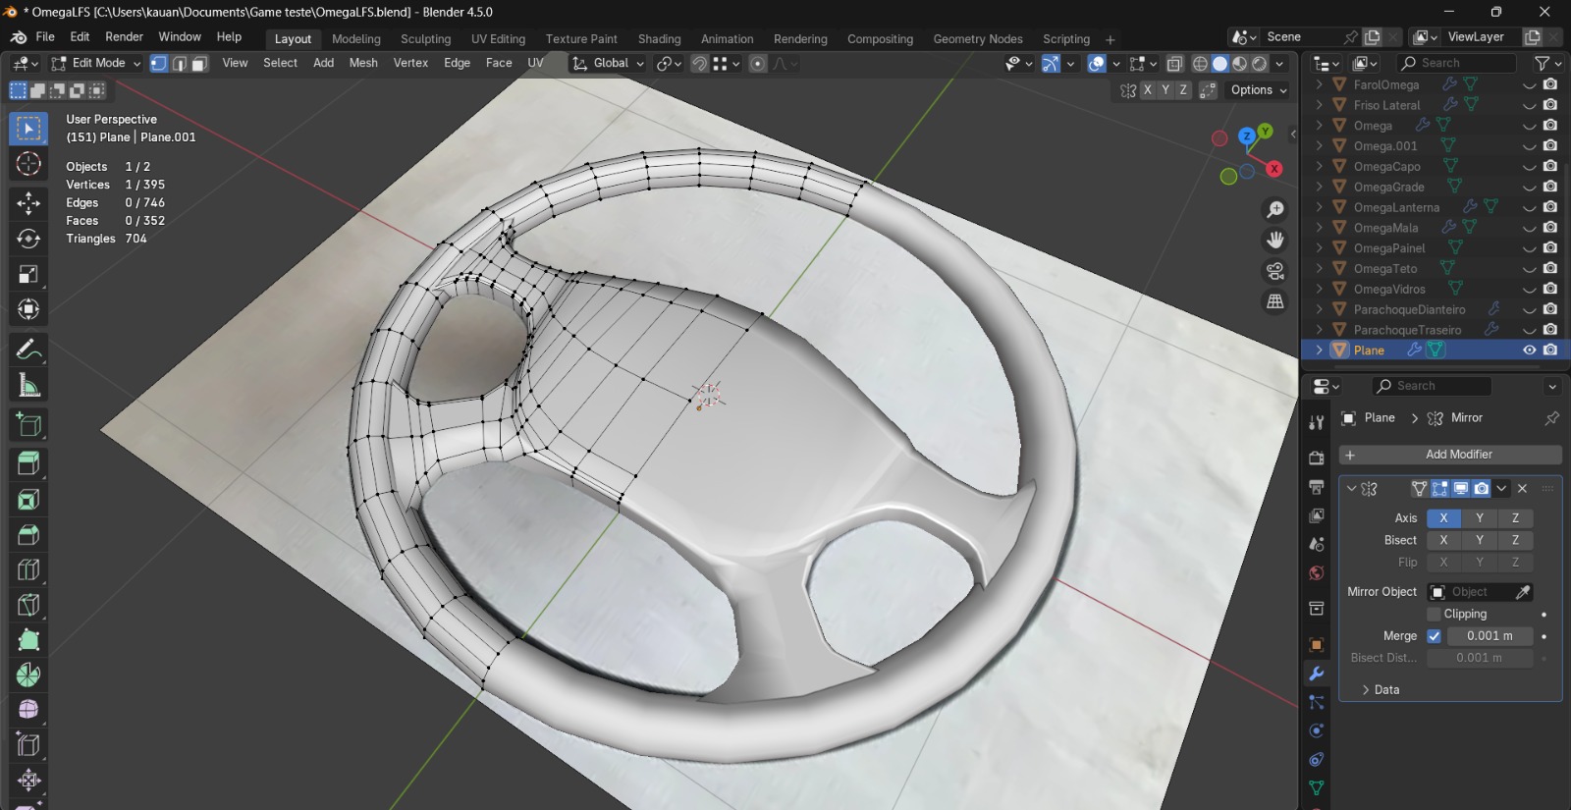Viewport: 1571px width, 810px height.
Task: Switch to face select mode
Action: tap(199, 64)
